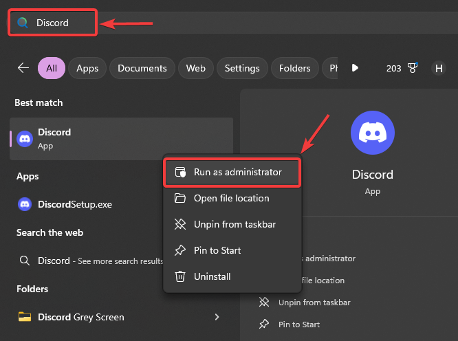
Task: Click the pin icon in preview pane
Action: point(264,324)
